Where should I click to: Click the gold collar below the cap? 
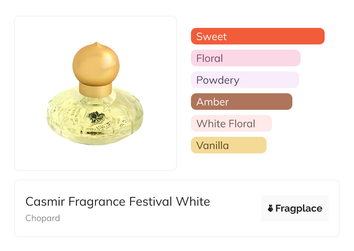click(x=95, y=89)
